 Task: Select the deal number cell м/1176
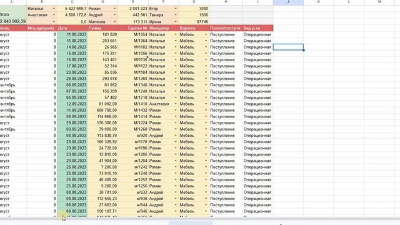(x=133, y=142)
